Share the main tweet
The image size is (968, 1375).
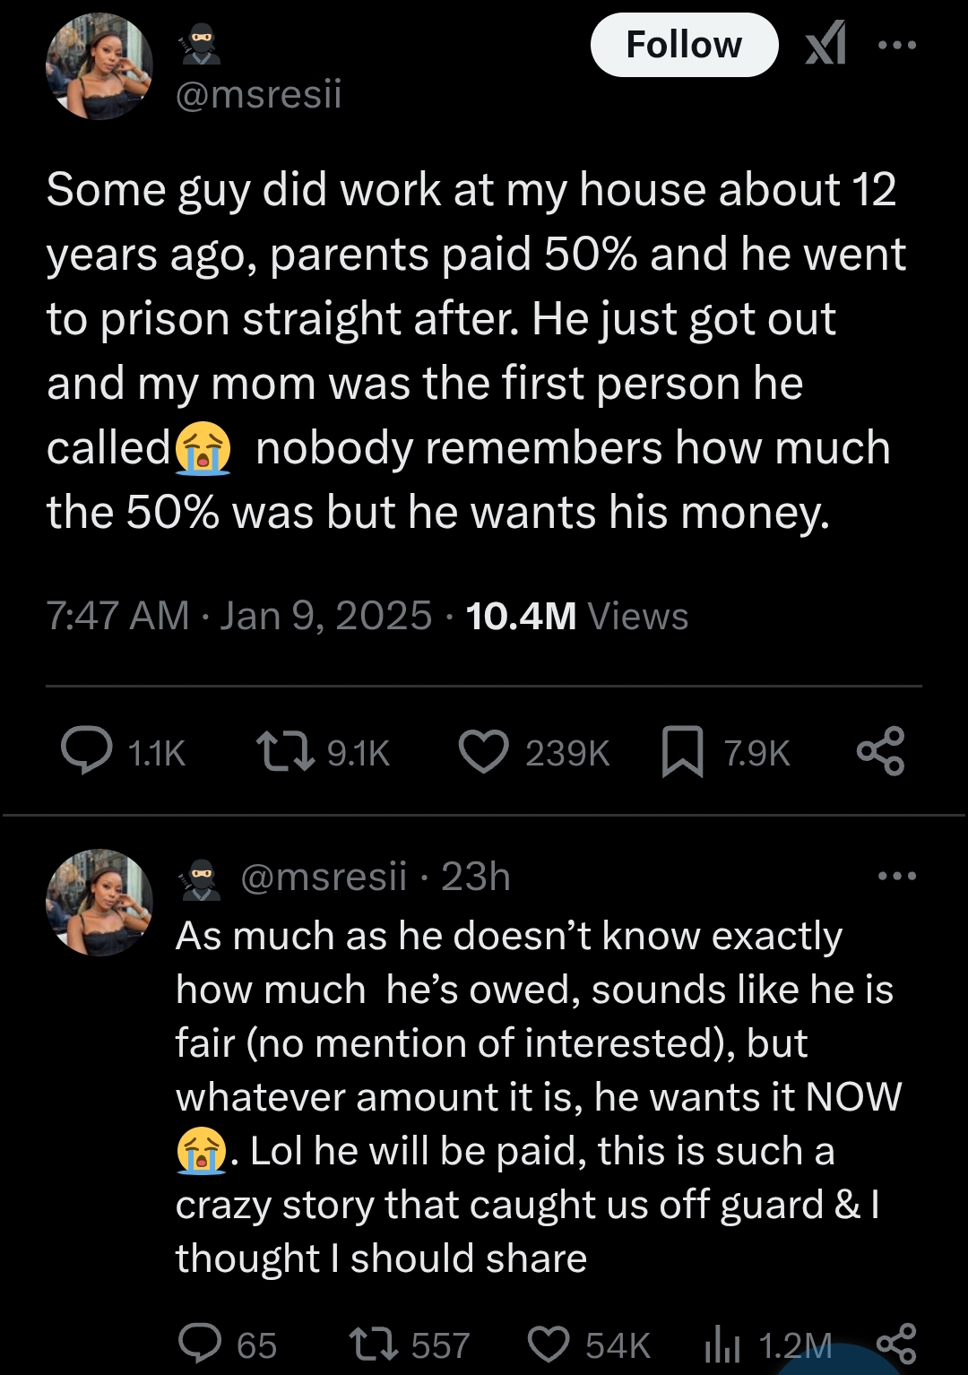(881, 751)
